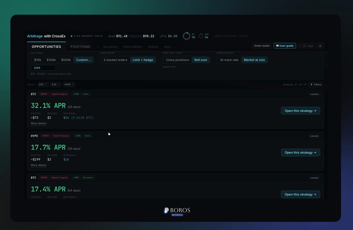The width and height of the screenshot is (353, 230).
Task: Select the $100k notional option
Action: (51, 60)
